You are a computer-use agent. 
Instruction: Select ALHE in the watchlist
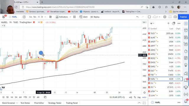165,37
